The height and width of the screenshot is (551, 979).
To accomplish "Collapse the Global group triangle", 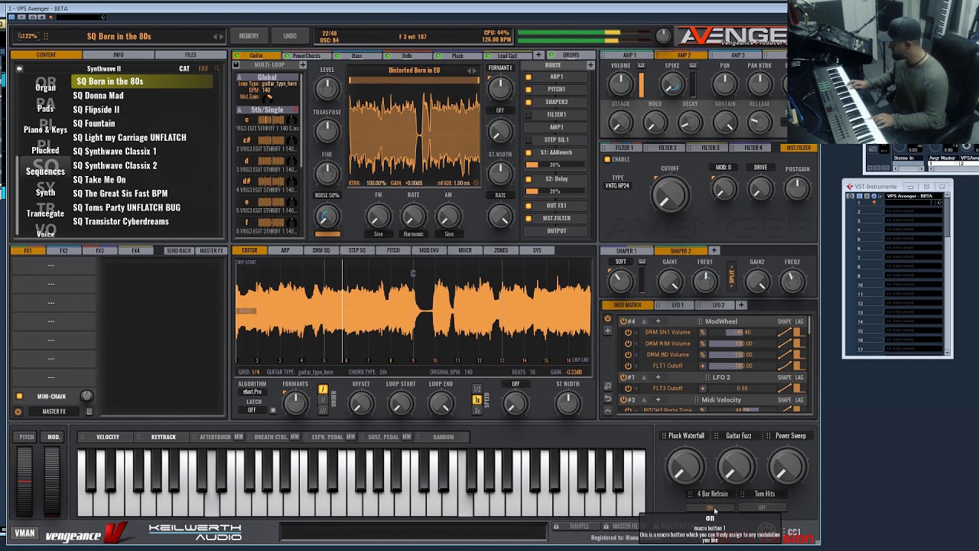I will point(239,77).
